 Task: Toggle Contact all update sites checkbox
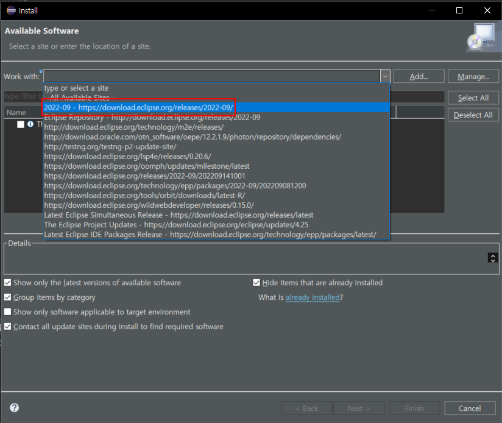8,326
